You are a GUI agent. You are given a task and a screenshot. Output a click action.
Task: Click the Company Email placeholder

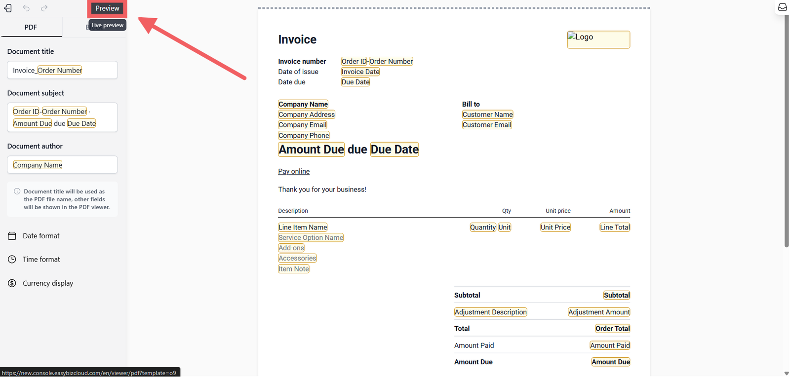pyautogui.click(x=303, y=125)
